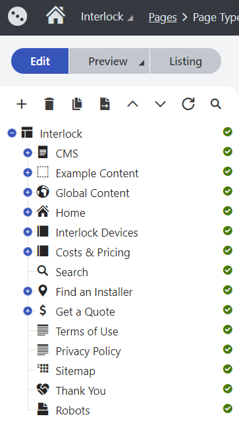Switch to the Listing mode tab

click(x=186, y=61)
